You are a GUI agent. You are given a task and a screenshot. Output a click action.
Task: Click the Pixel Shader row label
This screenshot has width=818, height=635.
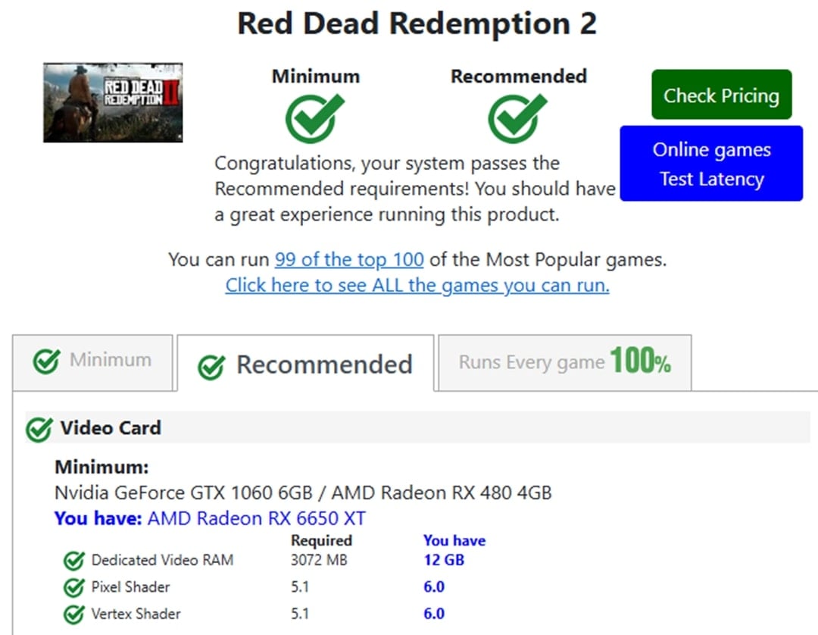(x=130, y=587)
